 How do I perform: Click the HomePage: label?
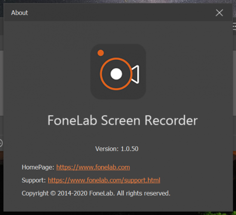tap(38, 167)
